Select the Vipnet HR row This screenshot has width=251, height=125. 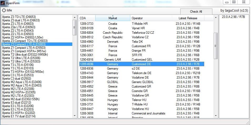[142, 28]
